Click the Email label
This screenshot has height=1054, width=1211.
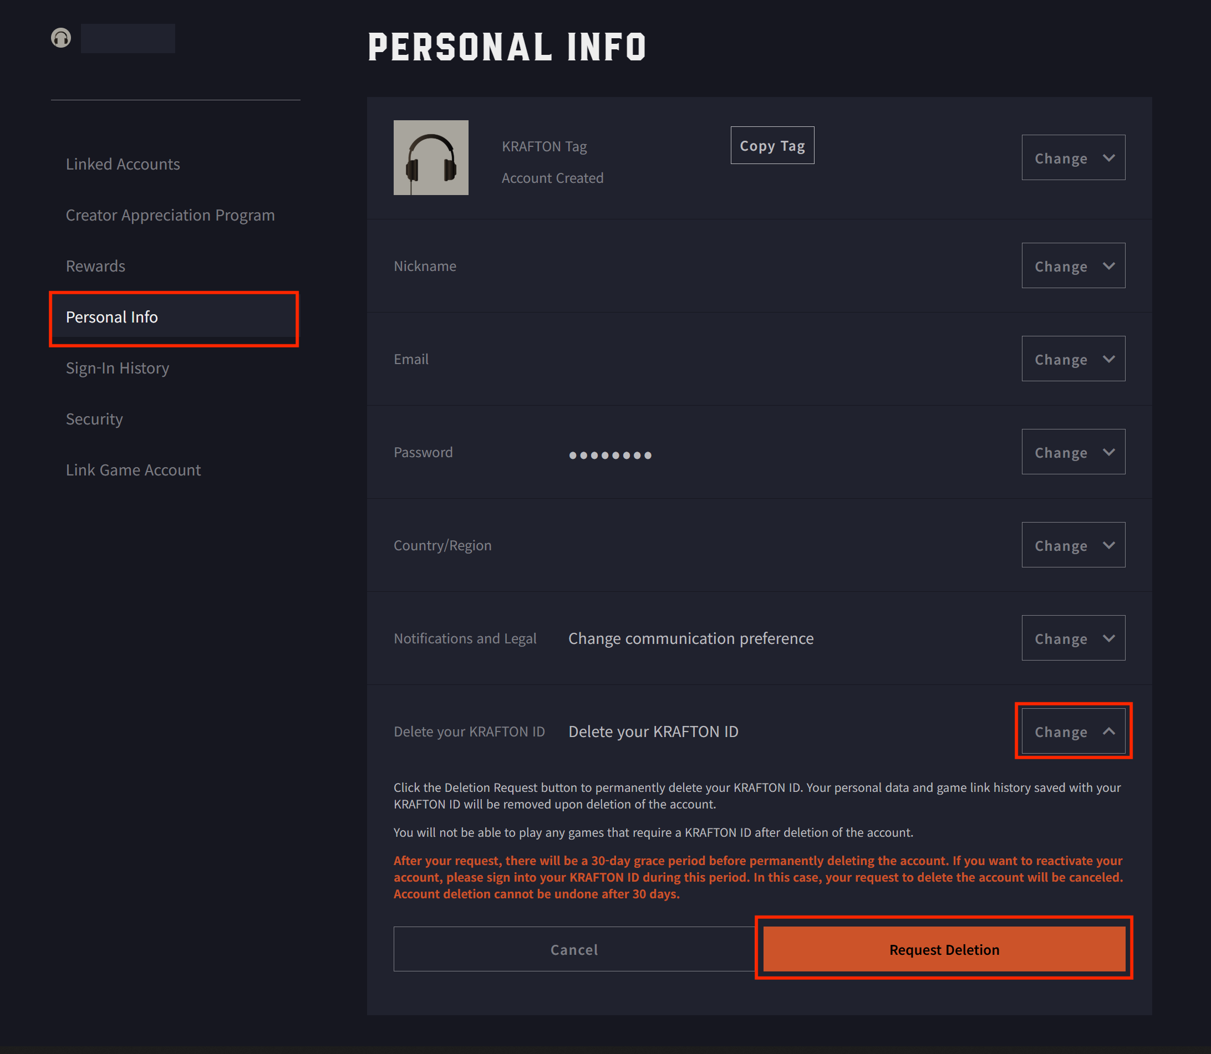(411, 360)
